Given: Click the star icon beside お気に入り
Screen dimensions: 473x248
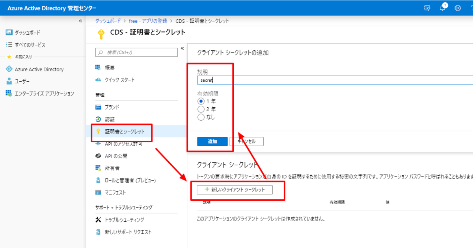Looking at the screenshot, I should tap(9, 57).
